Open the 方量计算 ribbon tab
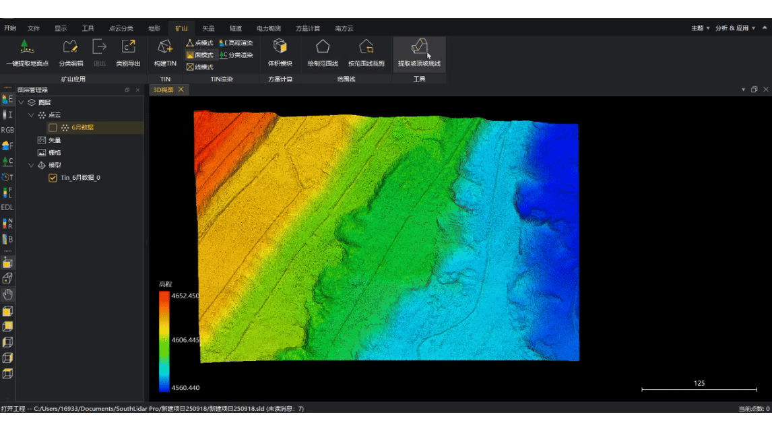 [x=308, y=28]
